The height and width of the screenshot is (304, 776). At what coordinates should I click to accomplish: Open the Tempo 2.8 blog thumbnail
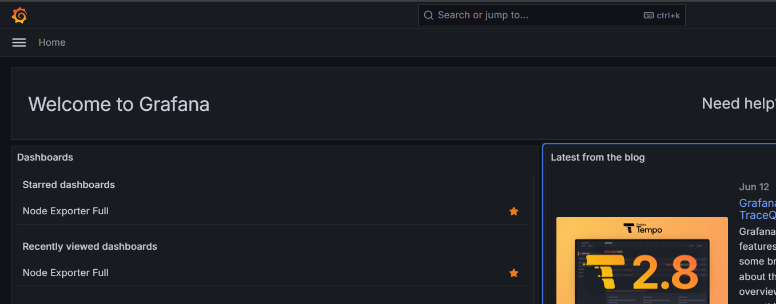(x=642, y=260)
